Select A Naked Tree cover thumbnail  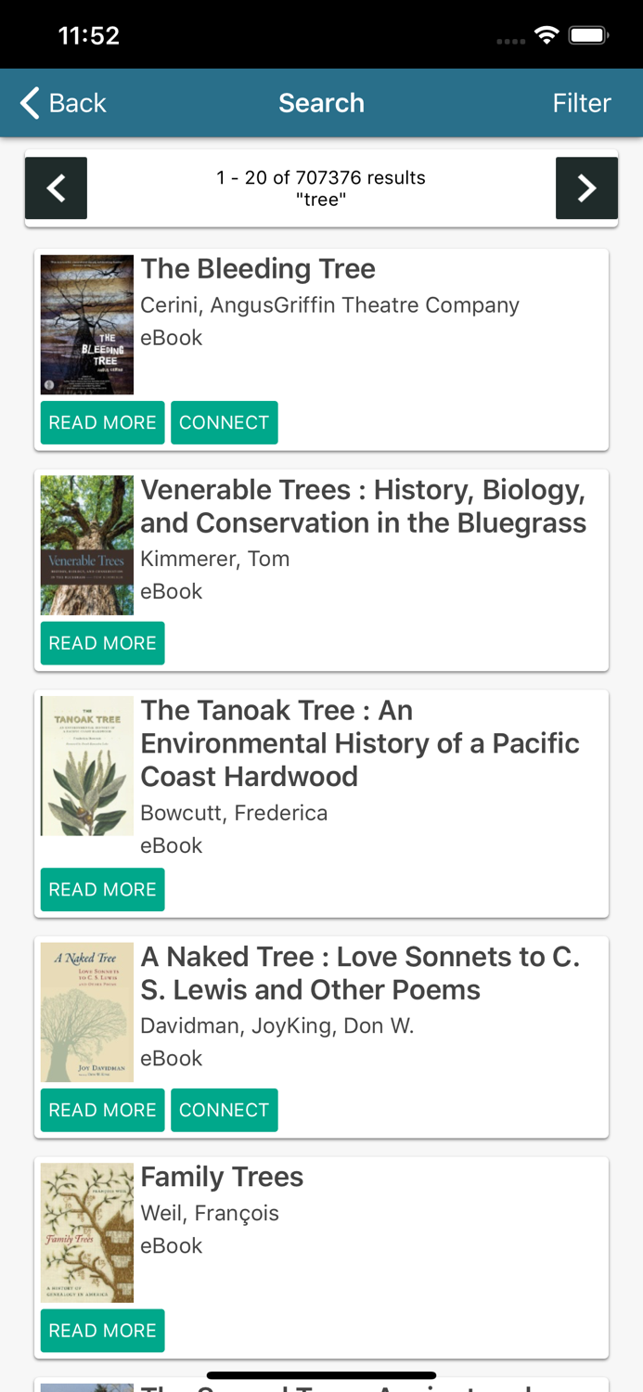87,1012
